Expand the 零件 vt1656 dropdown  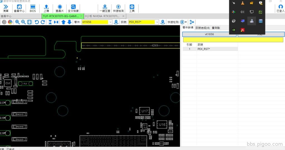coord(110,22)
